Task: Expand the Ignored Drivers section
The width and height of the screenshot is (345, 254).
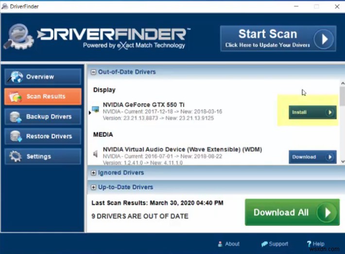Action: (x=93, y=173)
